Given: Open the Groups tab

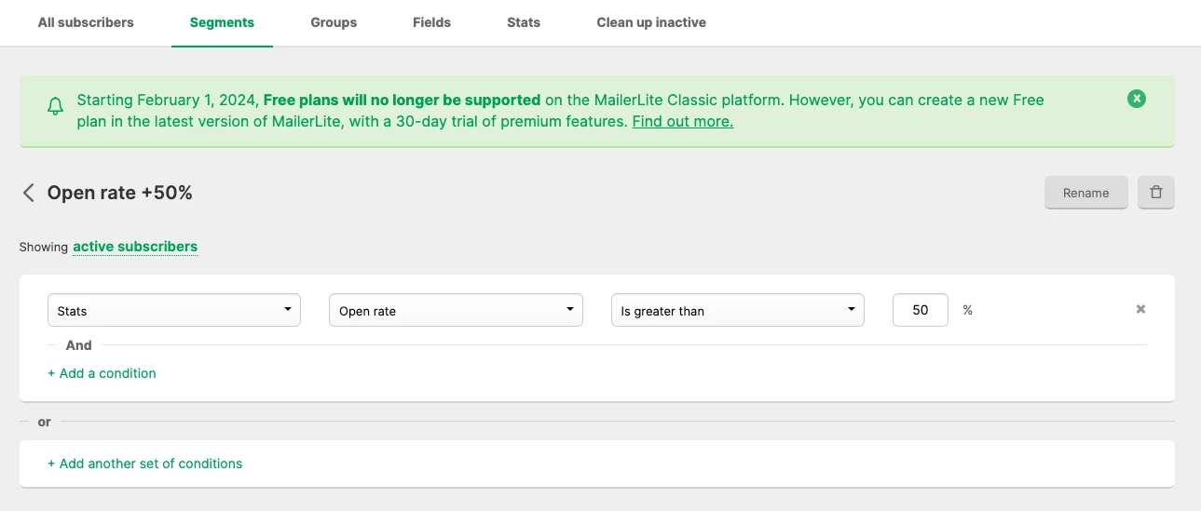Looking at the screenshot, I should pos(334,22).
